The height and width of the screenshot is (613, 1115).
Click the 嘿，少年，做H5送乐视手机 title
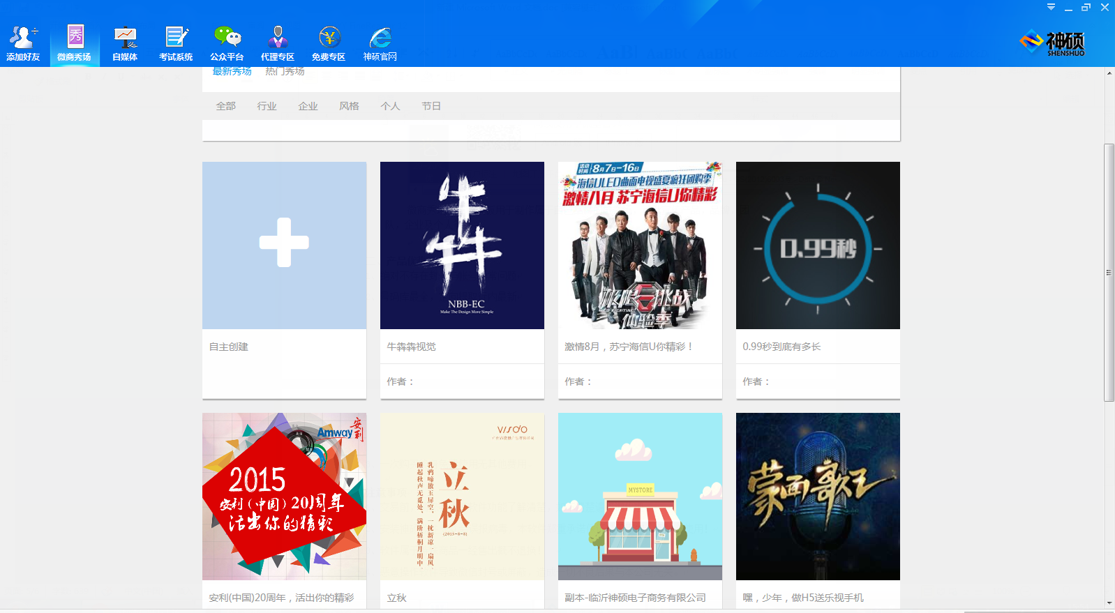coord(803,598)
